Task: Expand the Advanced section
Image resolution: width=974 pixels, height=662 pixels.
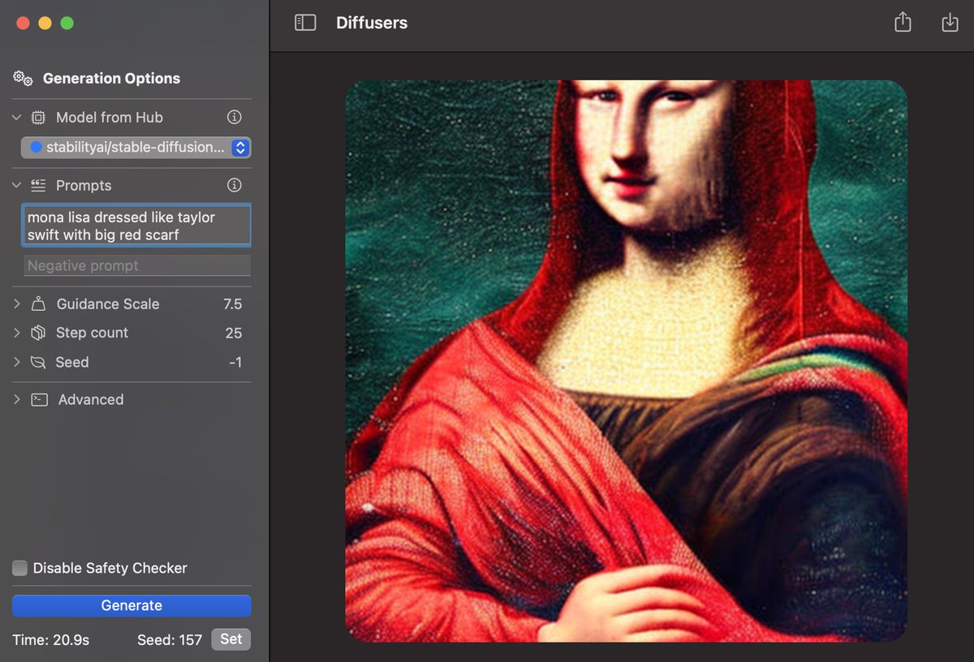Action: pos(17,400)
